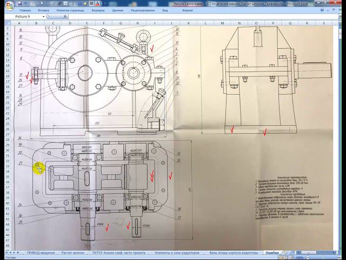This screenshot has height=260, width=346.
Task: Switch to Normal view in status bar
Action: 282,258
